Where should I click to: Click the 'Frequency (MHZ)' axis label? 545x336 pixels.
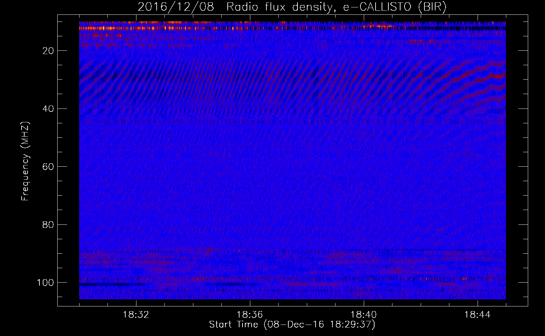point(25,161)
